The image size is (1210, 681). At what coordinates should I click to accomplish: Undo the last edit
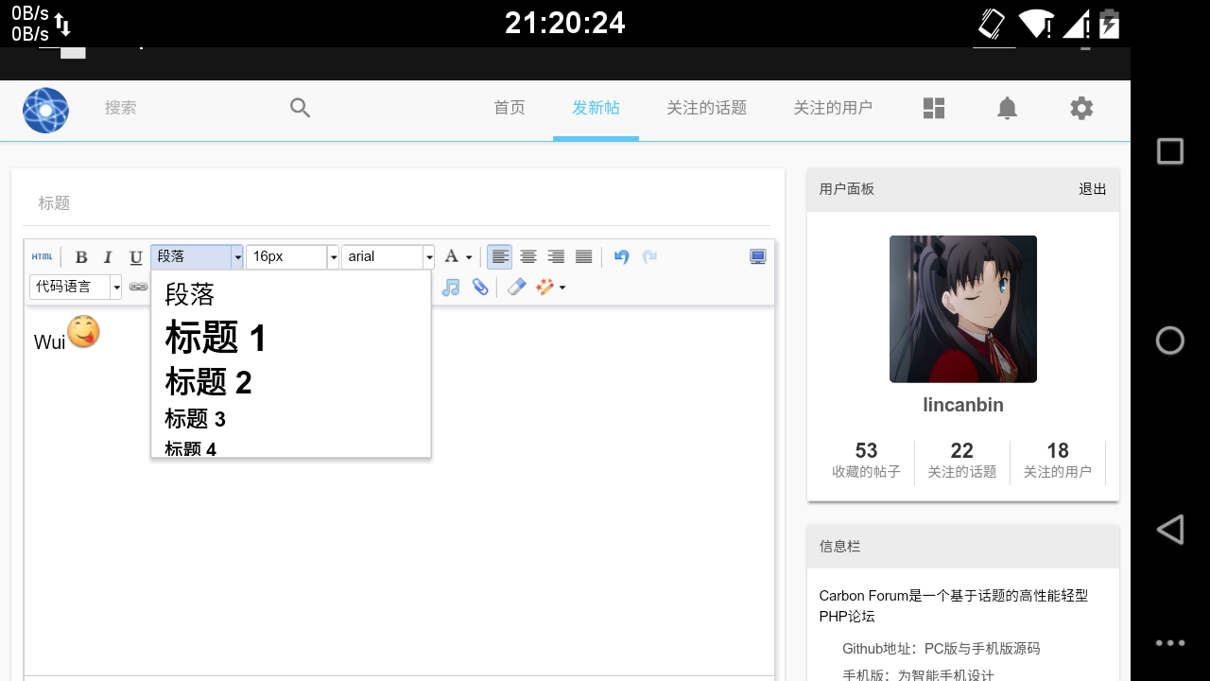point(621,256)
